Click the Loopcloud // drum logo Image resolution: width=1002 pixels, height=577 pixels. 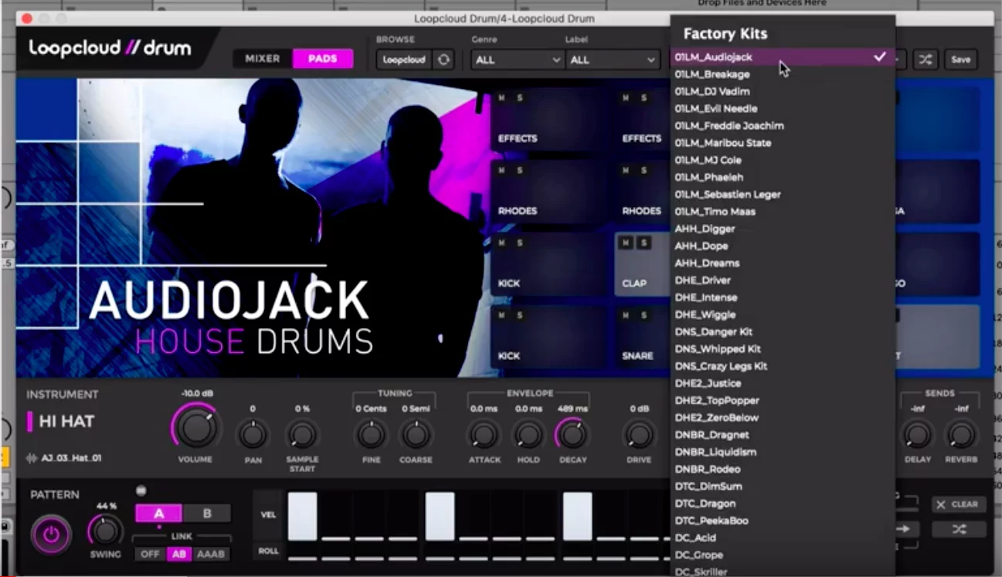pos(110,49)
